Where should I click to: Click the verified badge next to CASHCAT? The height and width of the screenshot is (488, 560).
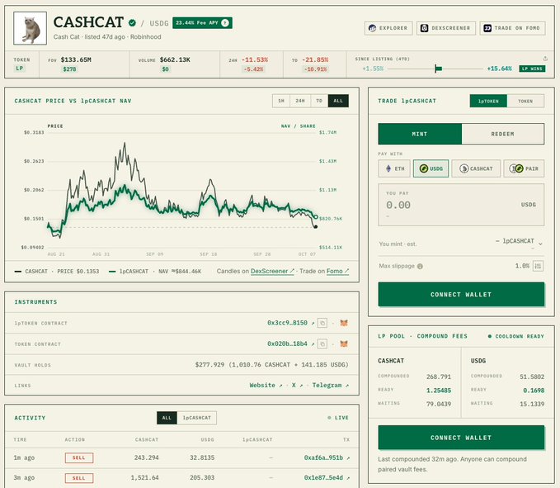tap(132, 23)
